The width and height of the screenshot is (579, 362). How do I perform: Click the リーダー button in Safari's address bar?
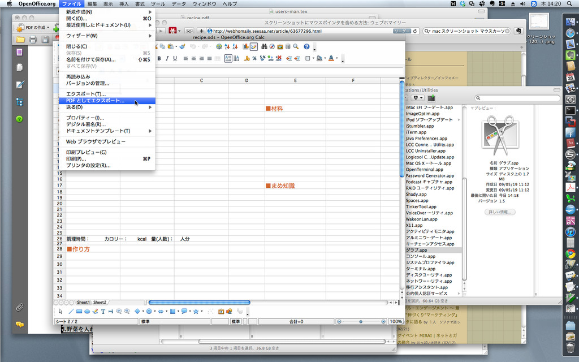[x=403, y=31]
